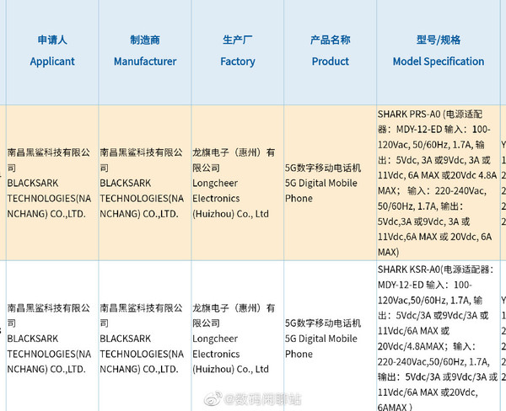Select applicant cell in SHARK KSR-A0 row
Screen dimensions: 506x411
[52, 336]
